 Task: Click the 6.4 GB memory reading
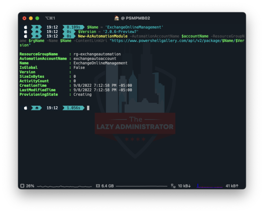tap(108, 186)
